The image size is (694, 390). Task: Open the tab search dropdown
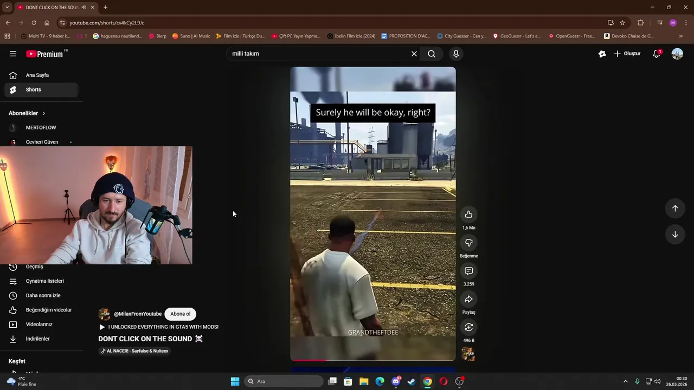point(7,8)
